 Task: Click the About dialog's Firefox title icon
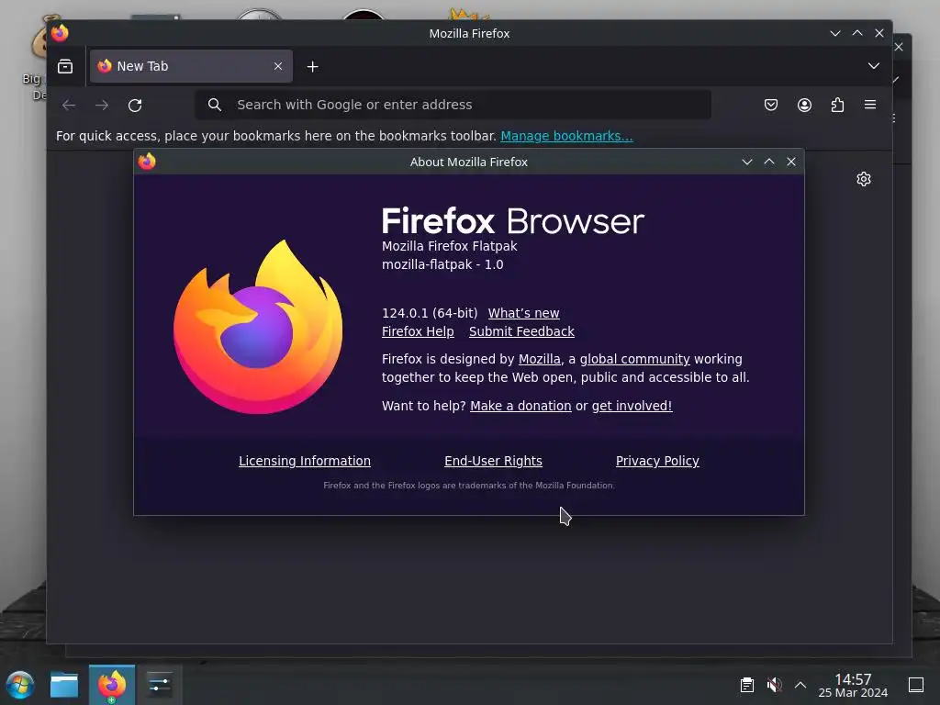click(x=147, y=162)
